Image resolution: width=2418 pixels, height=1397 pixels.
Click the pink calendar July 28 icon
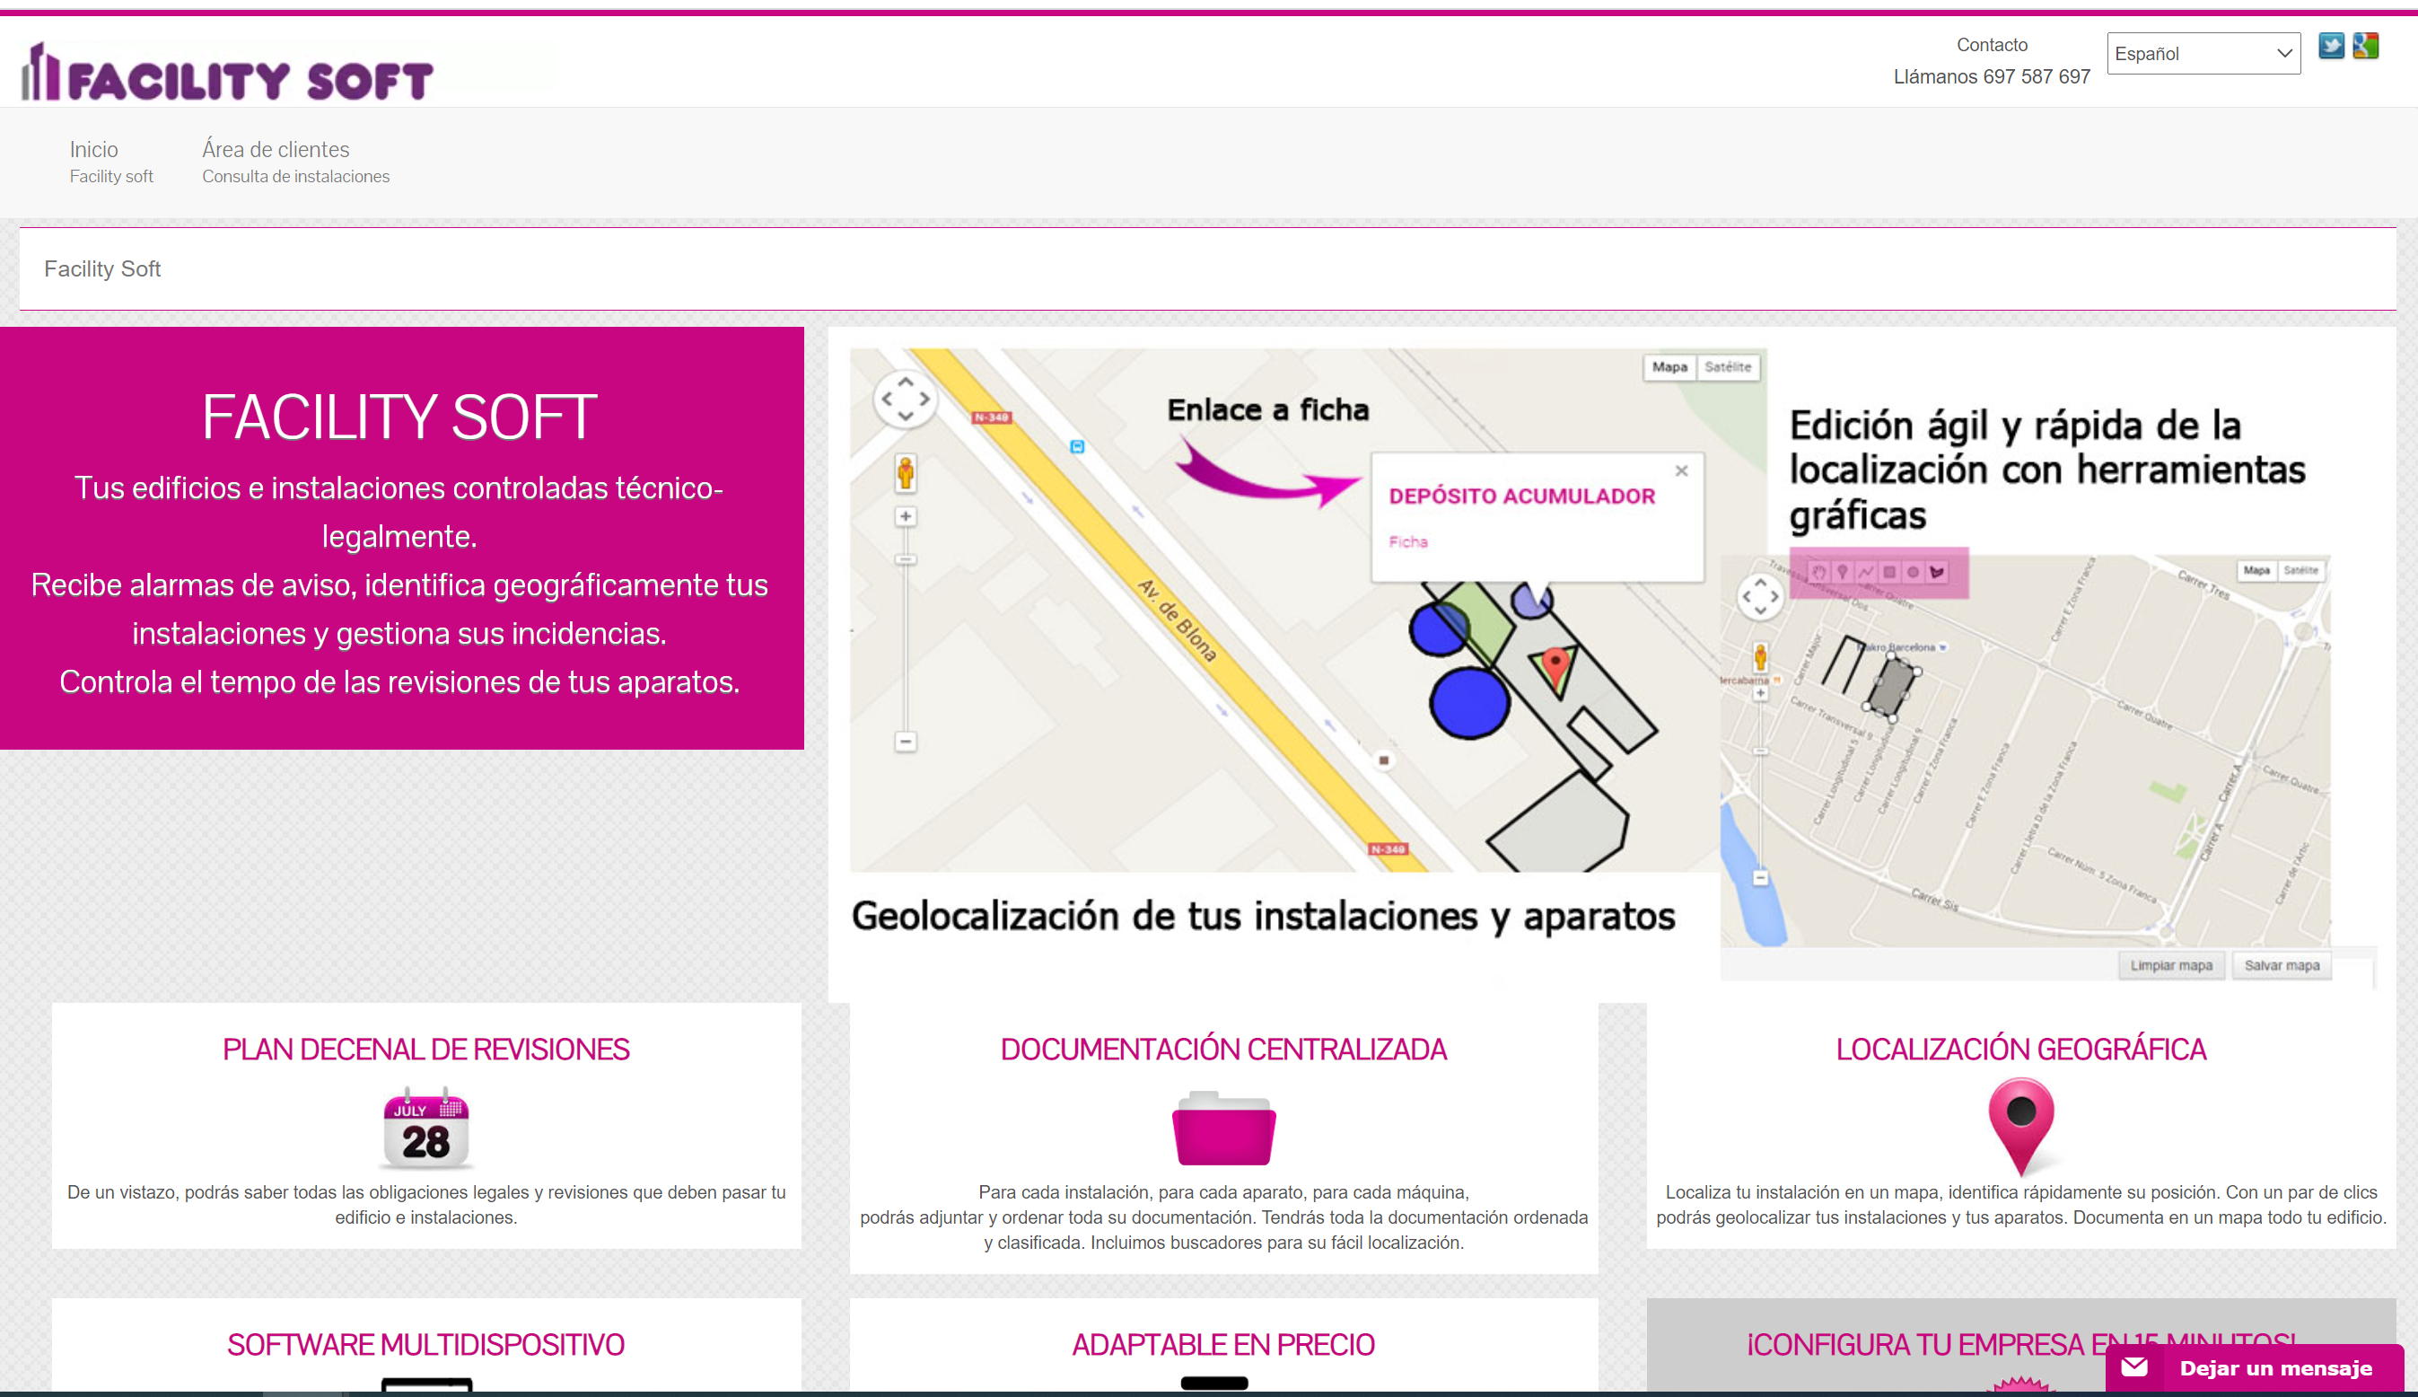[x=425, y=1129]
